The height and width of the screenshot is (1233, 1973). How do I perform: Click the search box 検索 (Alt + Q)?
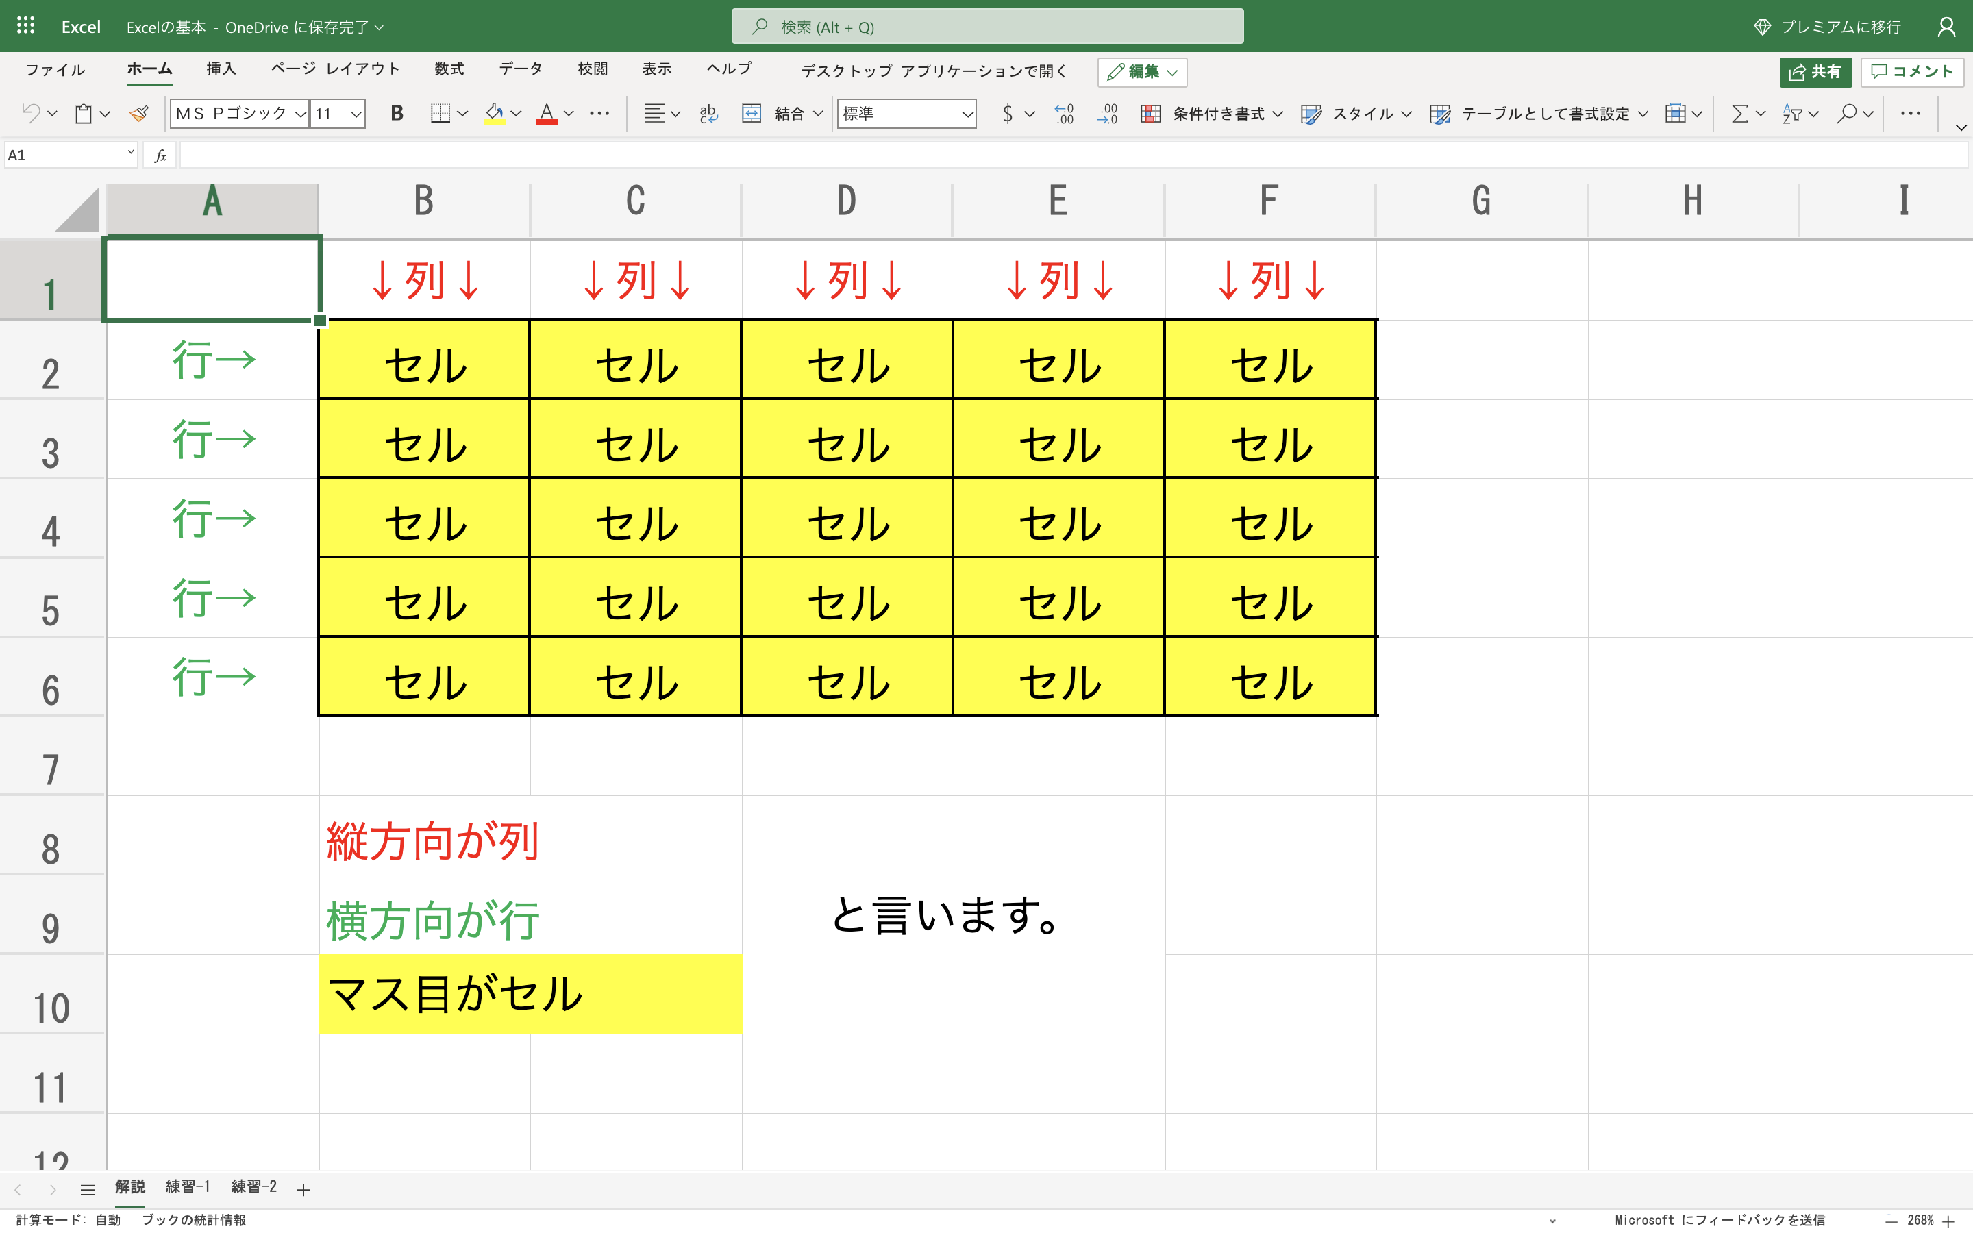987,27
